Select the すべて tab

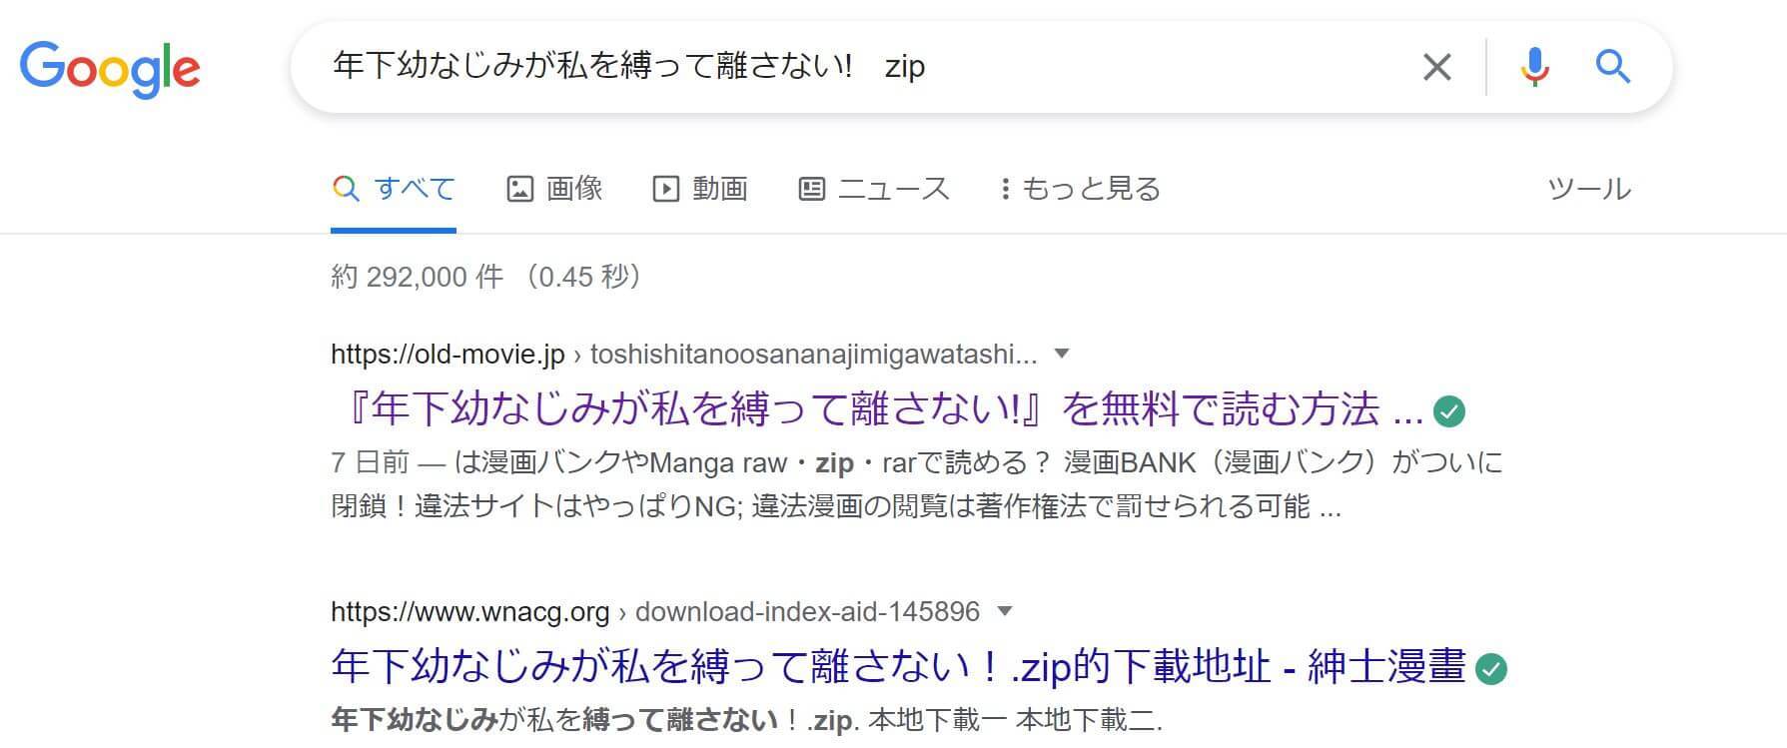(x=394, y=189)
